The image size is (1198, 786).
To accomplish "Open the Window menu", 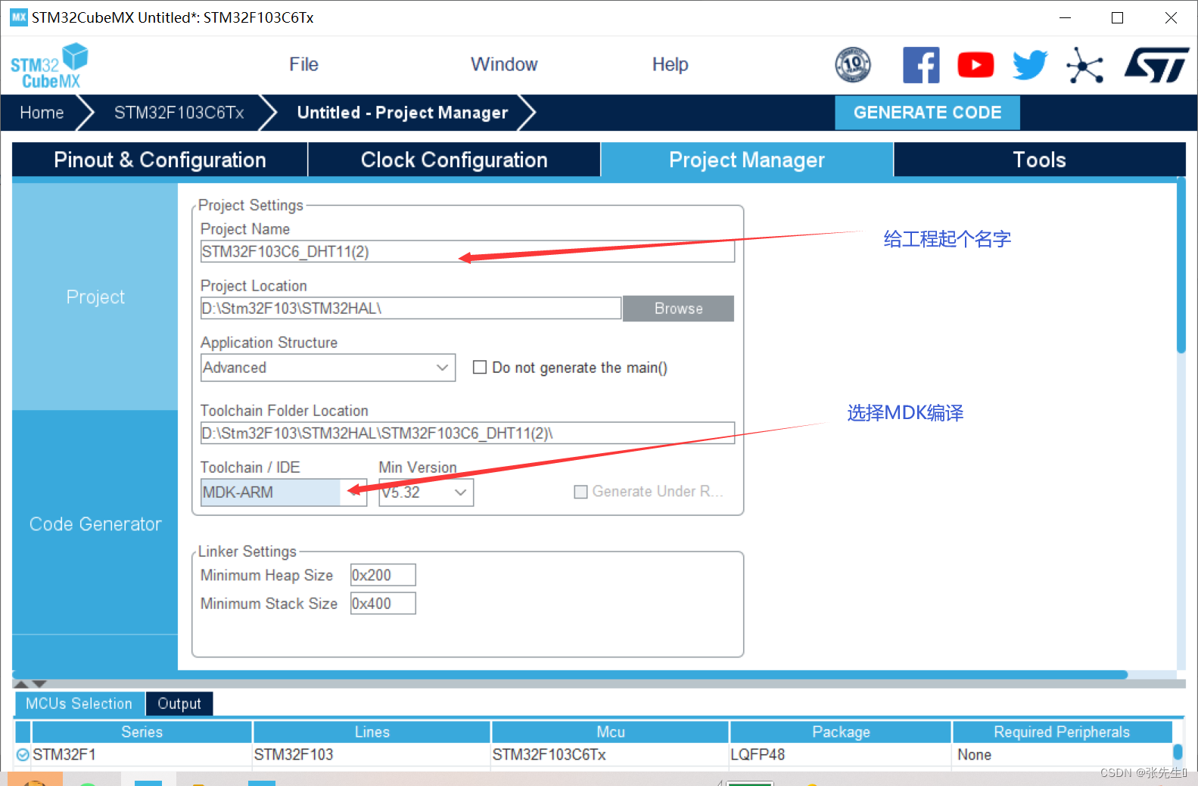I will pyautogui.click(x=504, y=64).
